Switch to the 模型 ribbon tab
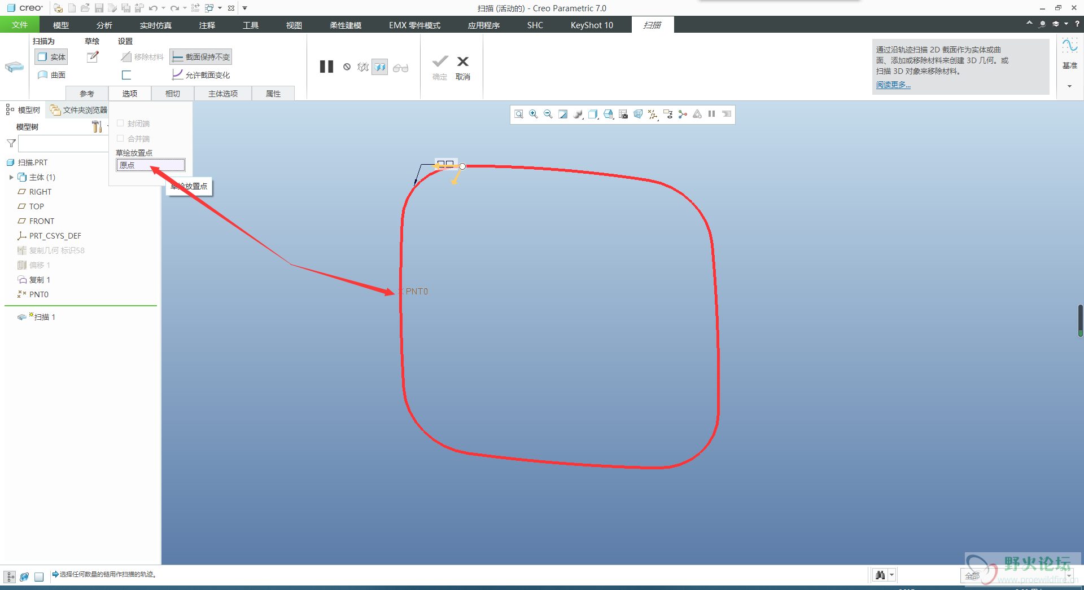This screenshot has width=1084, height=590. [61, 25]
